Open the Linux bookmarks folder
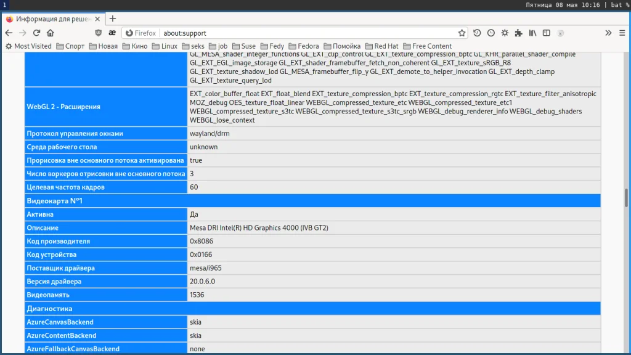 (x=165, y=46)
